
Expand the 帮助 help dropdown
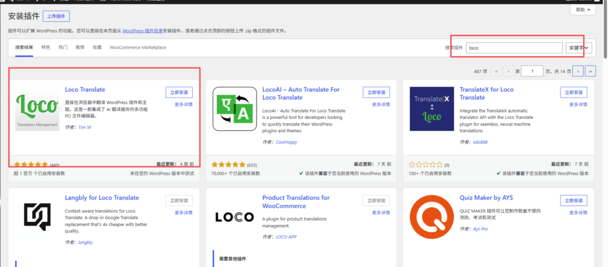[583, 9]
